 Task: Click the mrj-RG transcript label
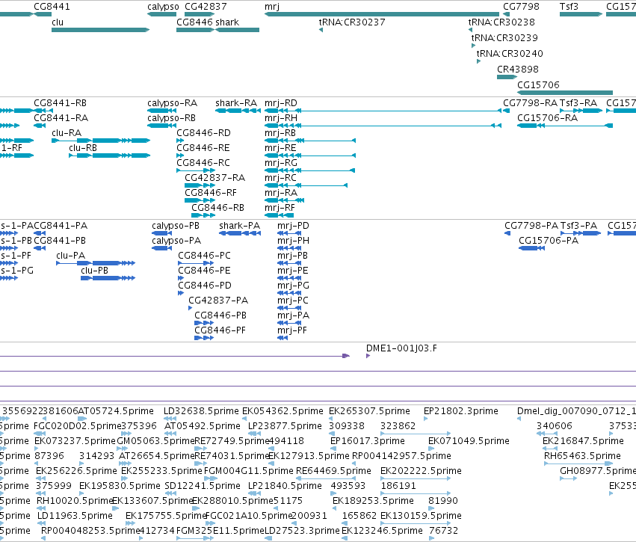point(281,163)
